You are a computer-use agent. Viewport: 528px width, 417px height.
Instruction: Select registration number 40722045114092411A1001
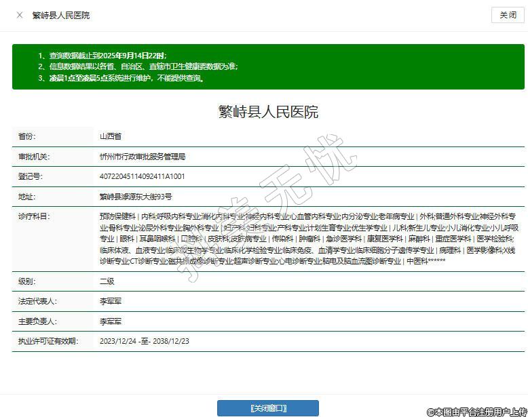pyautogui.click(x=142, y=176)
